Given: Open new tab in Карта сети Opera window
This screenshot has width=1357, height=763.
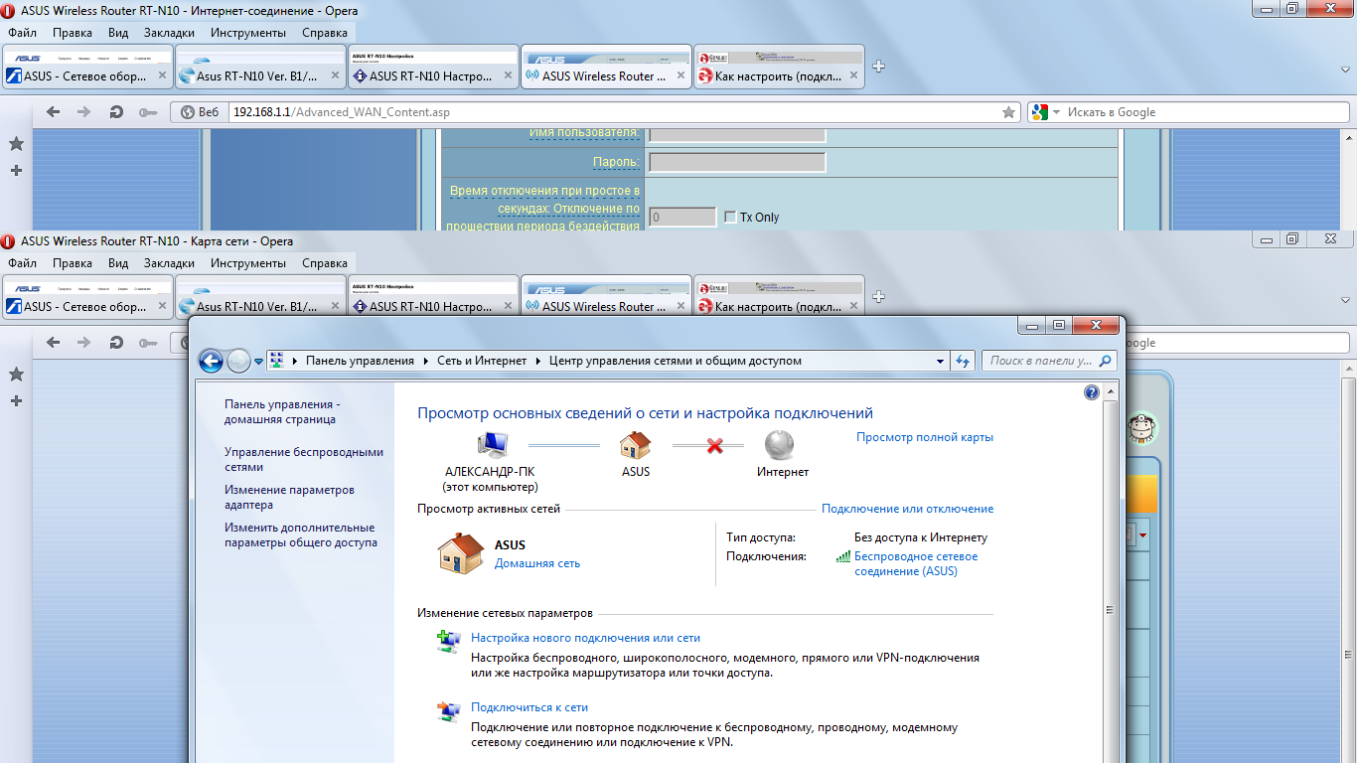Looking at the screenshot, I should pos(878,297).
